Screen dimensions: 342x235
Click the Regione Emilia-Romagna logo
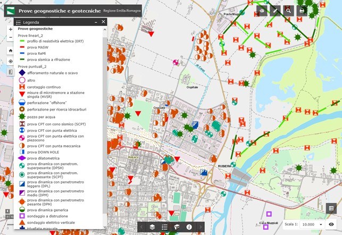(x=9, y=10)
